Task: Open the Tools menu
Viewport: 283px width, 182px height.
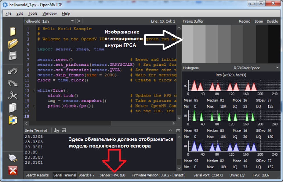Action: (x=33, y=13)
